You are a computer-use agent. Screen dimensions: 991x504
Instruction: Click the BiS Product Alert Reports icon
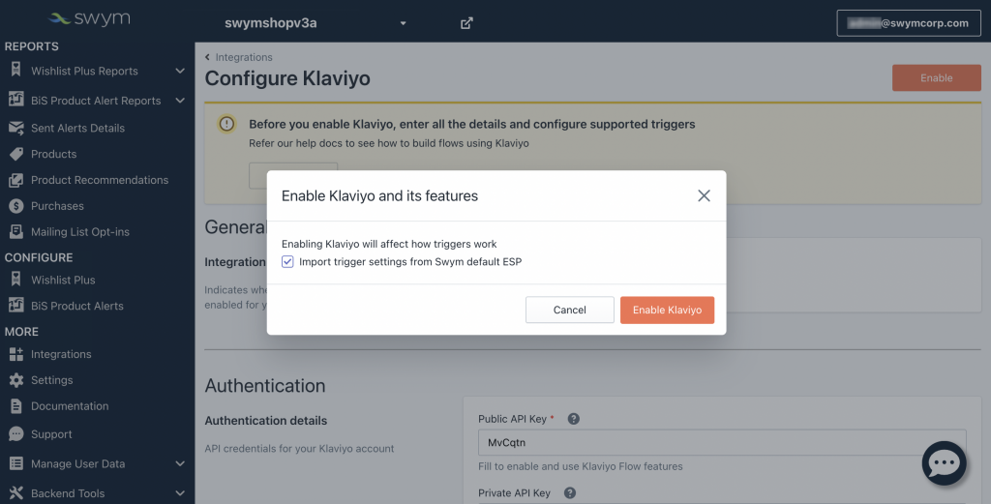15,100
